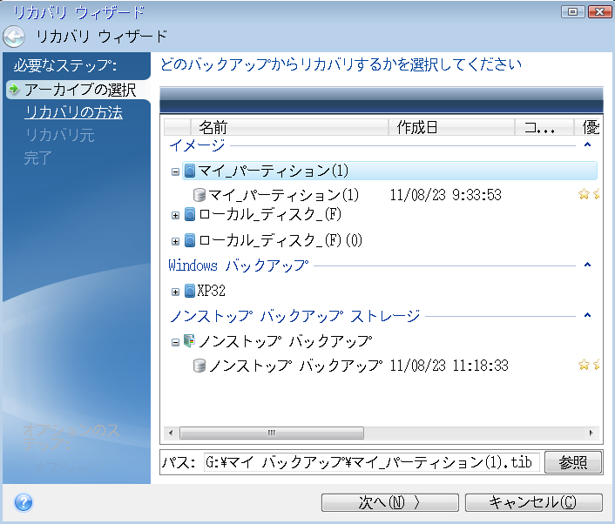
Task: Click the ノンストップ バックアップ storage icon
Action: coord(190,341)
